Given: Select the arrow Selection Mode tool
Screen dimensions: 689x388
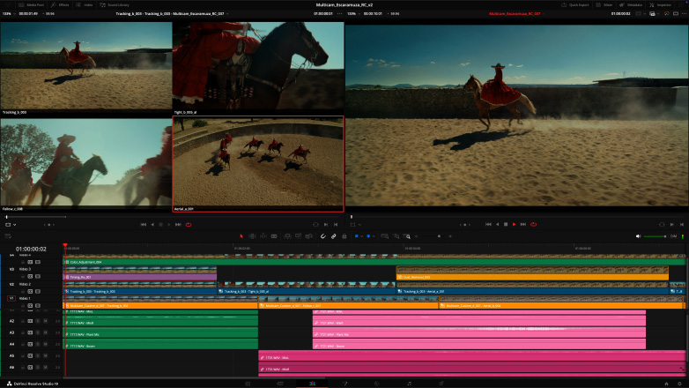Looking at the screenshot, I should tap(241, 236).
